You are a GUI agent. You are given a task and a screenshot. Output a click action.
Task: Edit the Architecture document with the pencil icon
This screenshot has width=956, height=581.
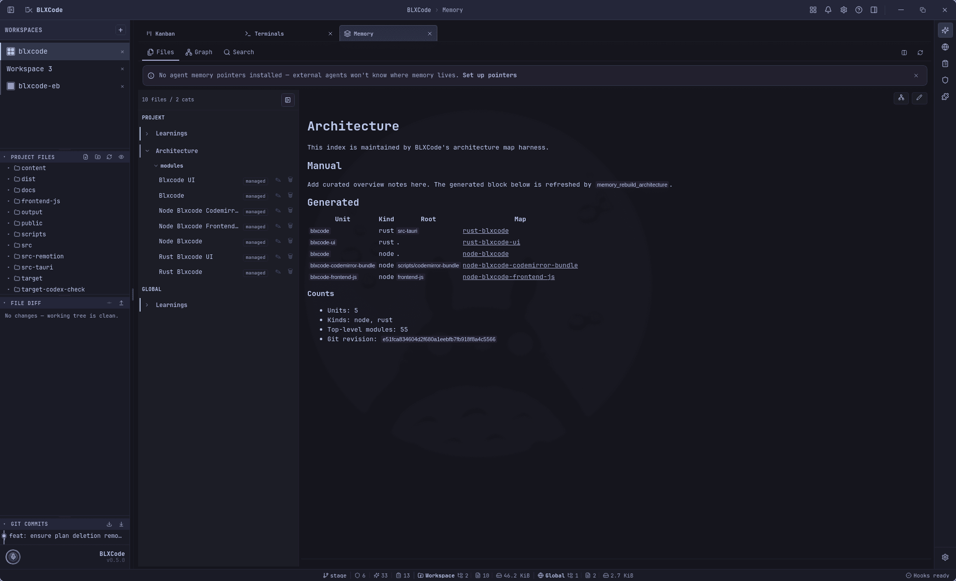coord(919,98)
